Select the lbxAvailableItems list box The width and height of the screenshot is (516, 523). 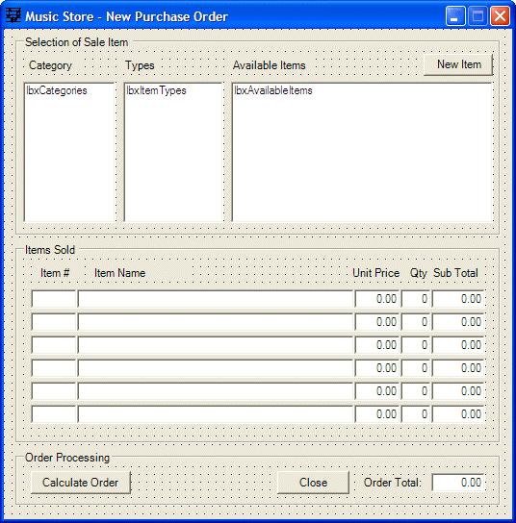coord(362,152)
